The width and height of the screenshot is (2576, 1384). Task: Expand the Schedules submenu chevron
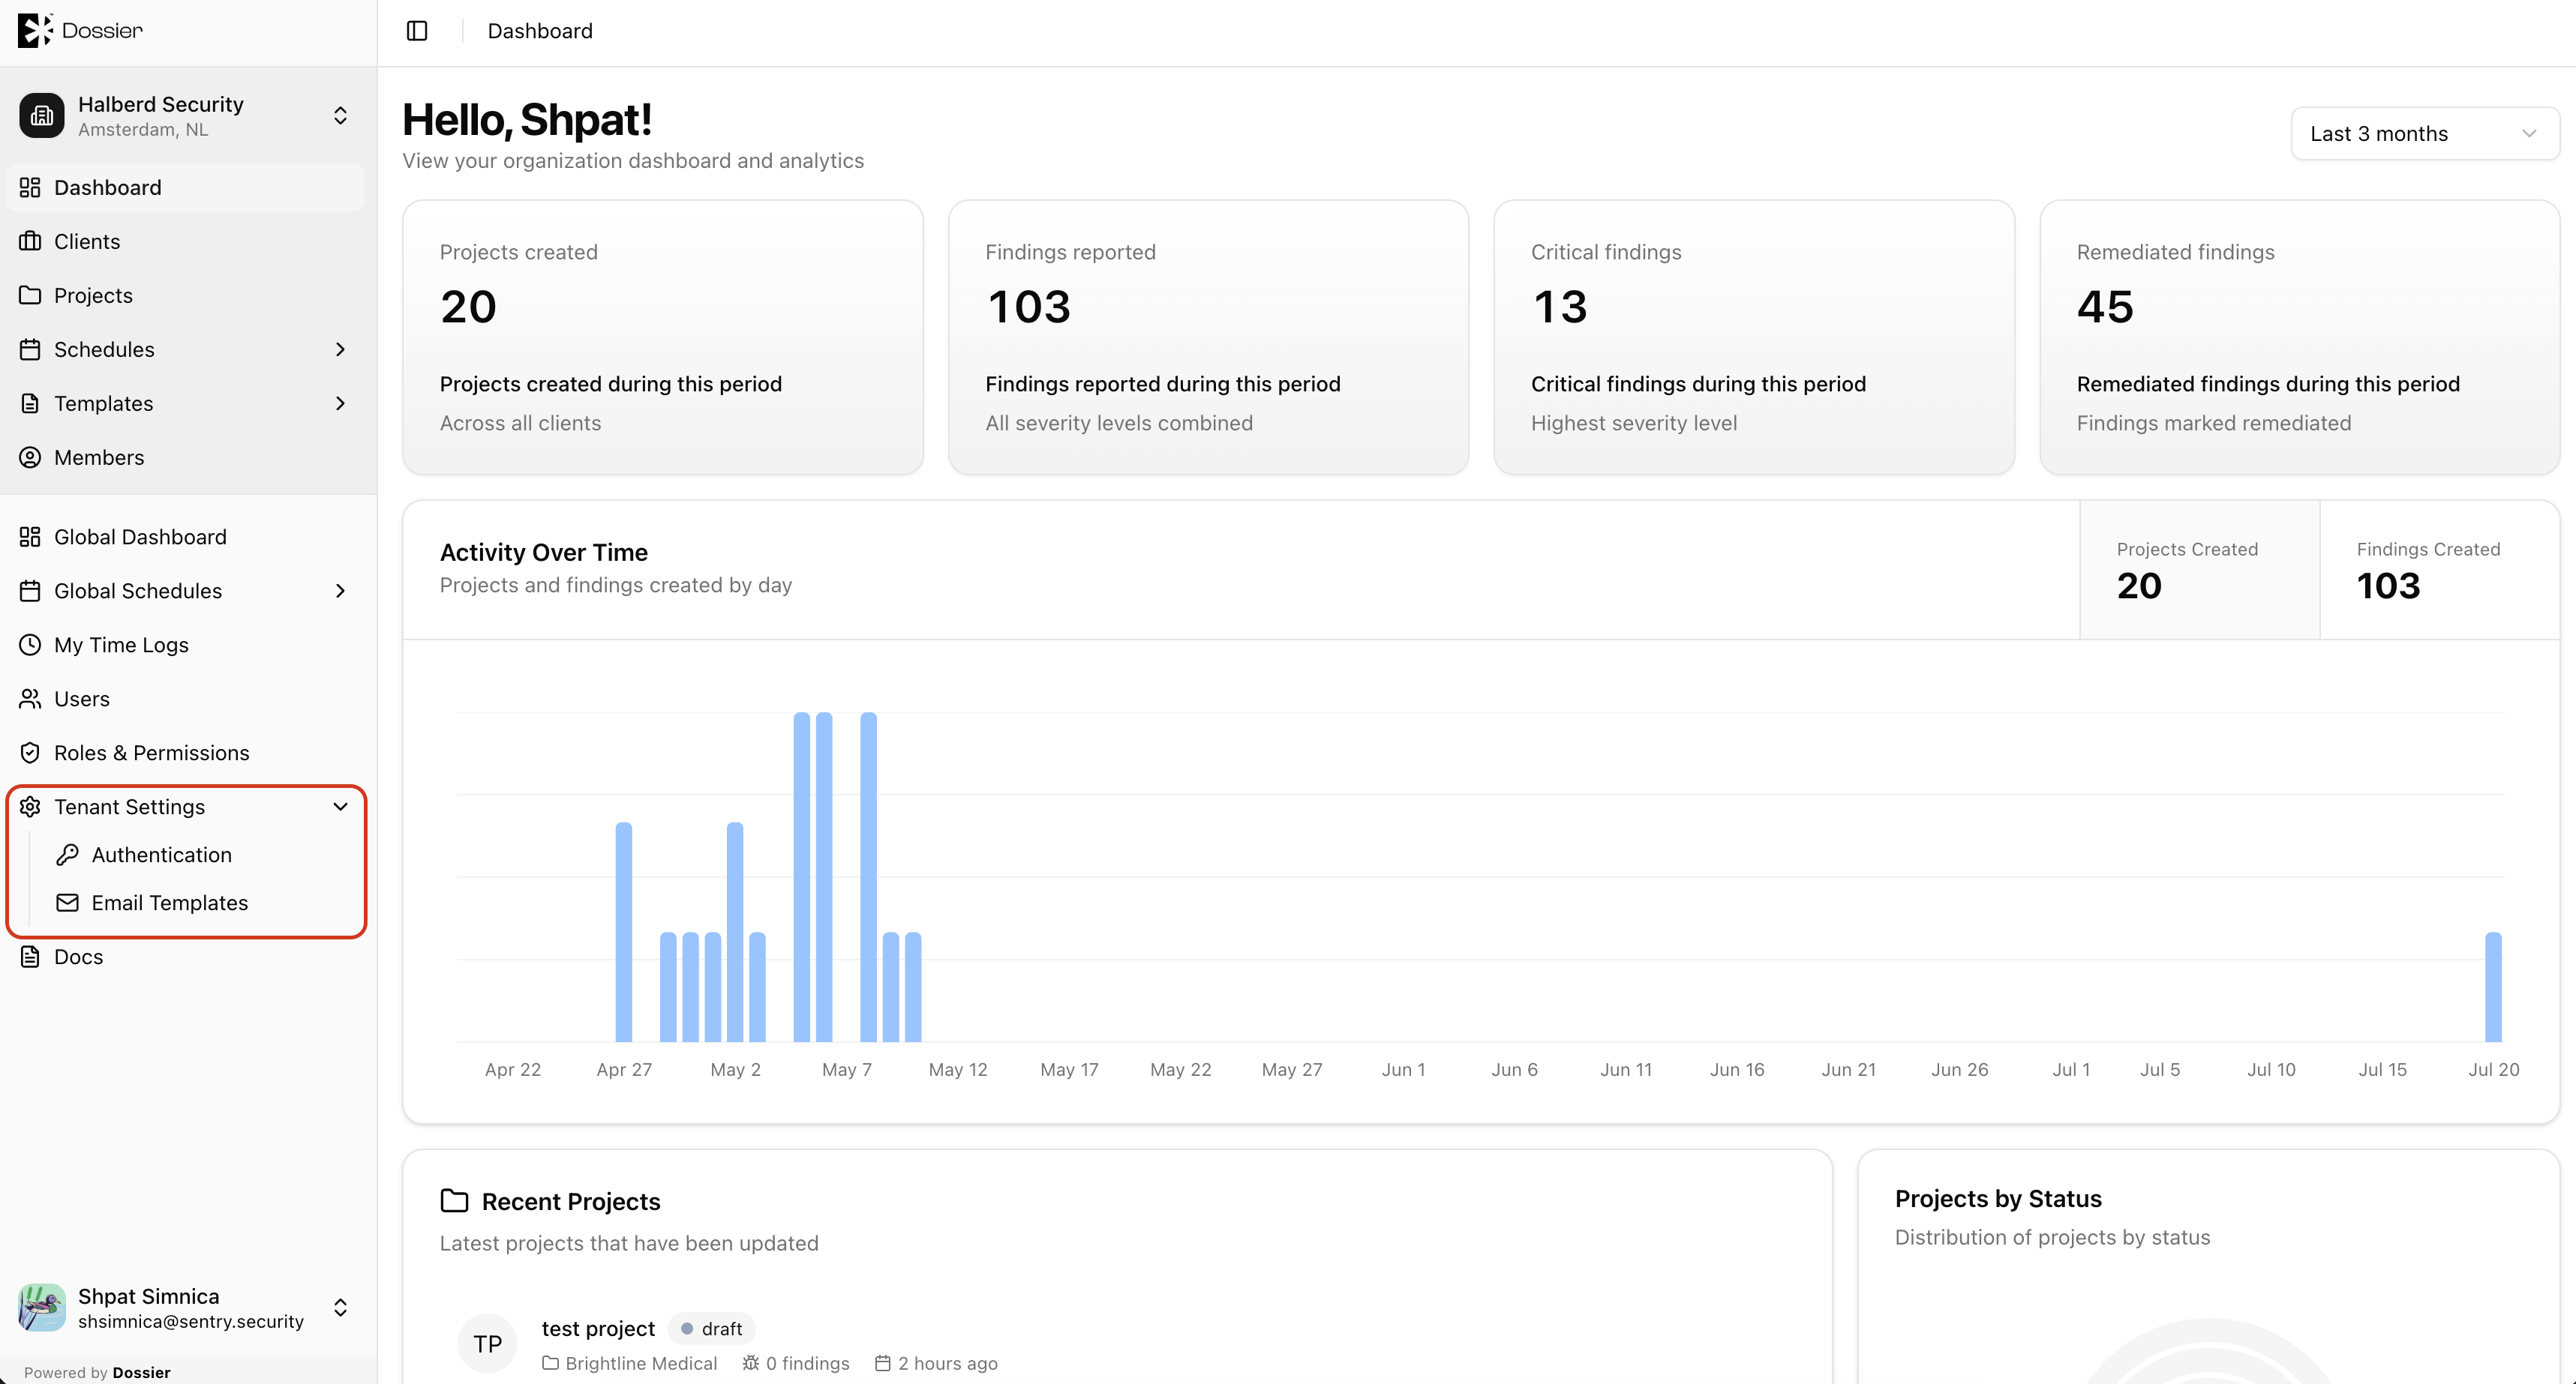pos(340,349)
